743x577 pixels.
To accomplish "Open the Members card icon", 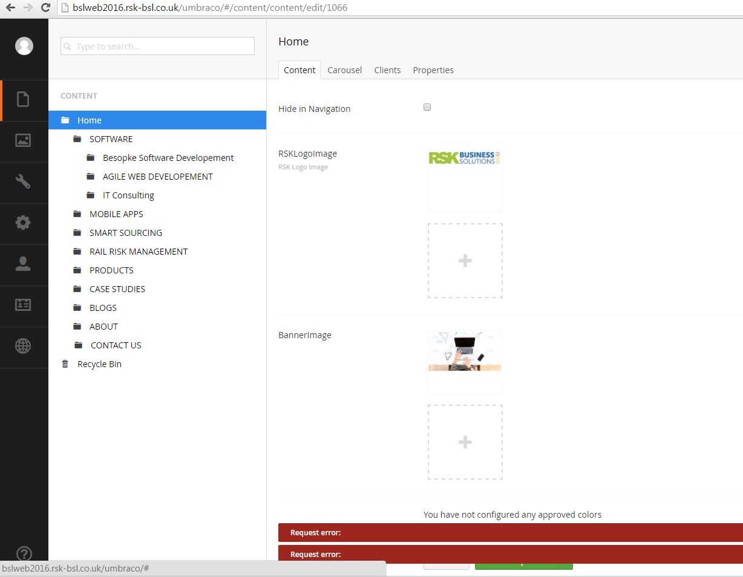I will point(23,305).
